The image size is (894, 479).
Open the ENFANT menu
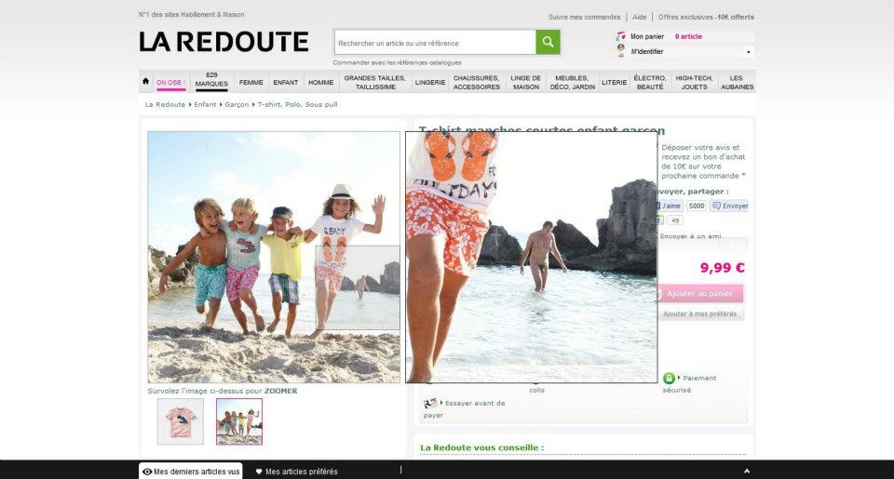click(x=286, y=83)
